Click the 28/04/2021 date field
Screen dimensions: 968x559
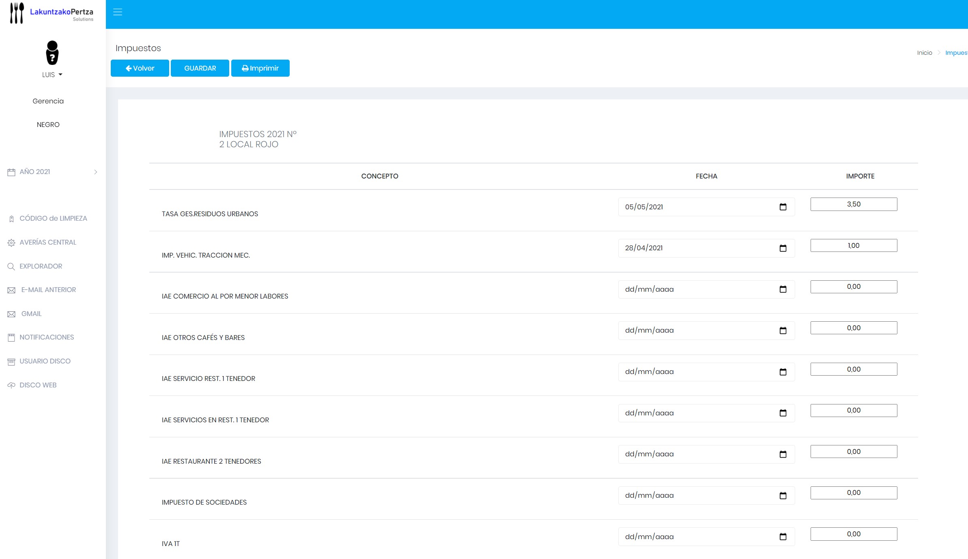click(x=706, y=248)
